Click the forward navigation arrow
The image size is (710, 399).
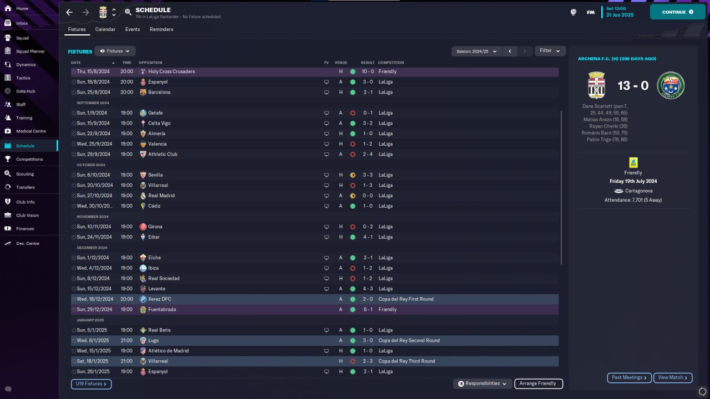pyautogui.click(x=85, y=12)
